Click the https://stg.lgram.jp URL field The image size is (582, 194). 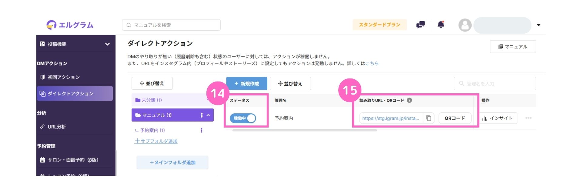tap(391, 118)
